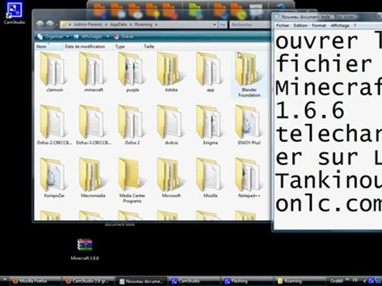Open Notepad's ? help menu
The image size is (382, 286).
355,25
